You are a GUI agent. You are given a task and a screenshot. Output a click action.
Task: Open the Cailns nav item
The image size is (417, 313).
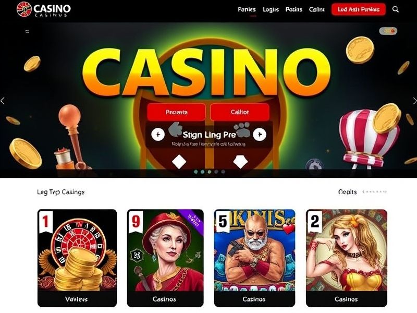(x=317, y=9)
